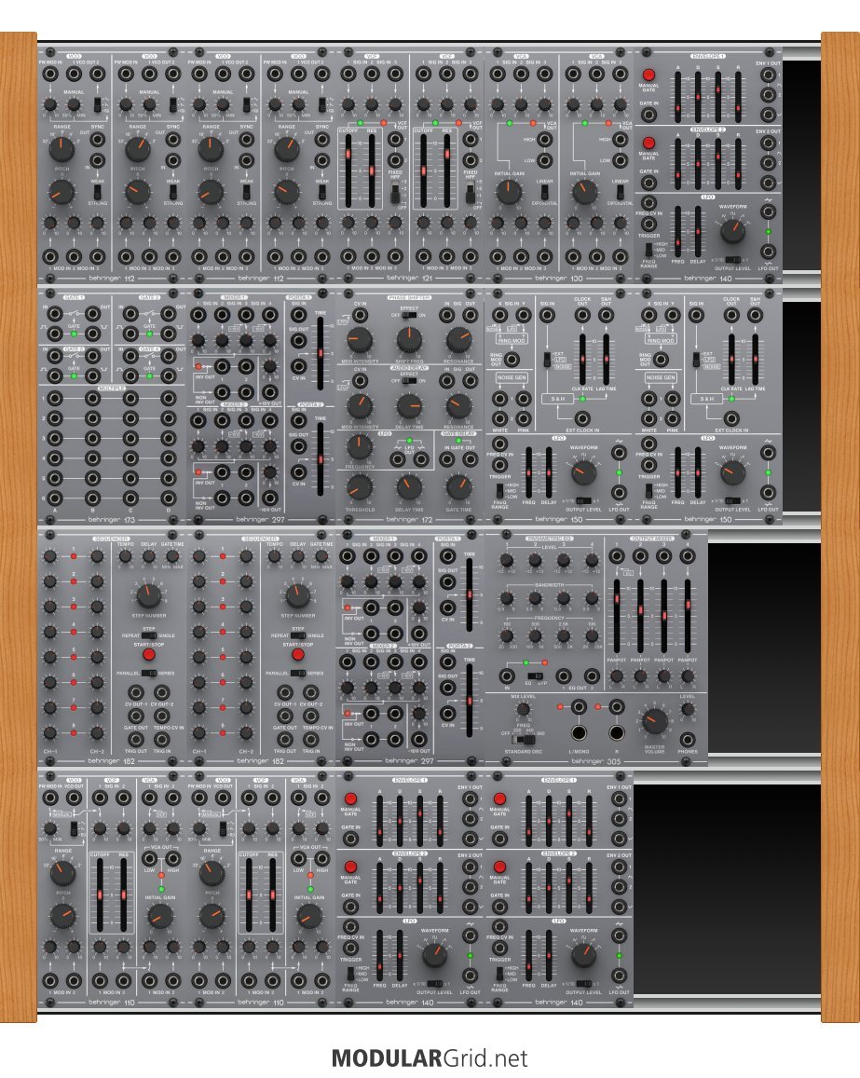Turn the 10K Frequency knob on Parametric EQ
Screen dimensions: 860x1078
[592, 636]
